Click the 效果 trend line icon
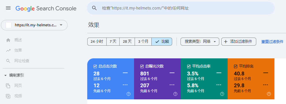Viewport: 286px width, 104px height. point(8,51)
